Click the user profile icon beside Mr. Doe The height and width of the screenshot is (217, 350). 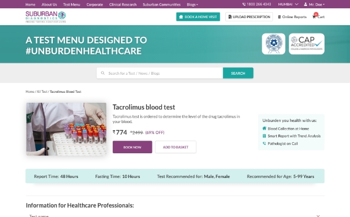tap(305, 4)
